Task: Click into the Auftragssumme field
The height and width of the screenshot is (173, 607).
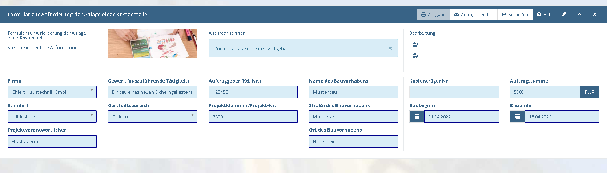Action: tap(545, 92)
